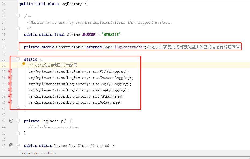Click the lambda gutter icon on line 40

(x=10, y=102)
